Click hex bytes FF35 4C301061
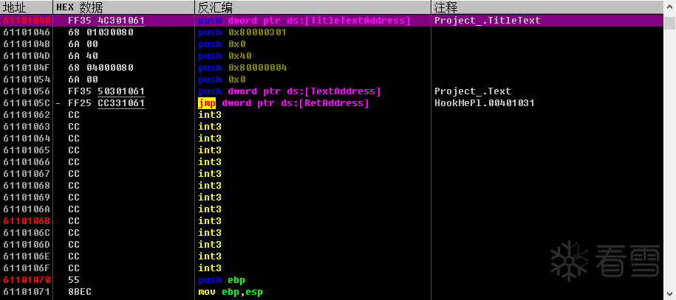676x300 pixels. 106,21
